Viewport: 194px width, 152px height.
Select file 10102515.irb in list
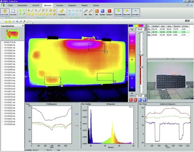coord(10,86)
